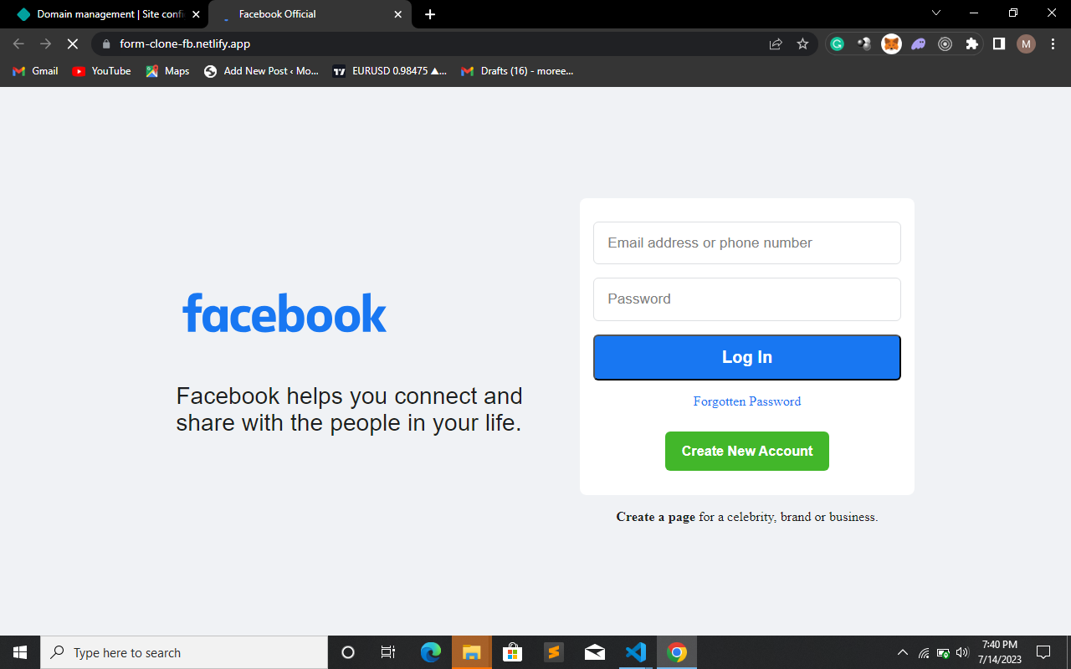Viewport: 1071px width, 669px height.
Task: Follow the Forgotten Password link
Action: [x=746, y=401]
